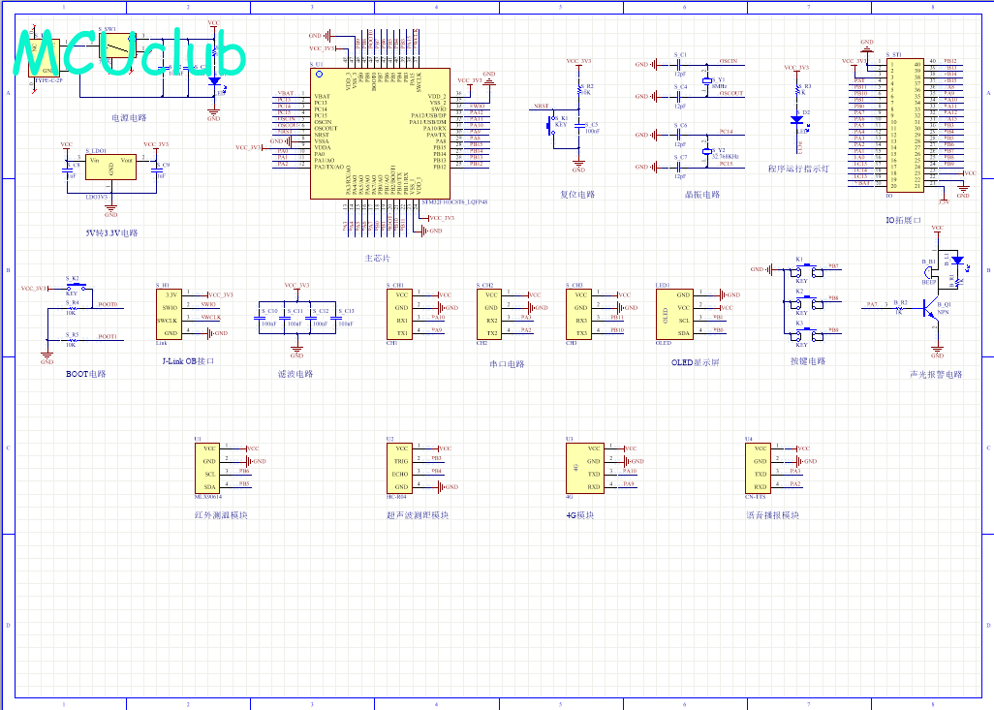
Task: Select the S_Y2 32.768KHz crystal
Action: tap(707, 151)
